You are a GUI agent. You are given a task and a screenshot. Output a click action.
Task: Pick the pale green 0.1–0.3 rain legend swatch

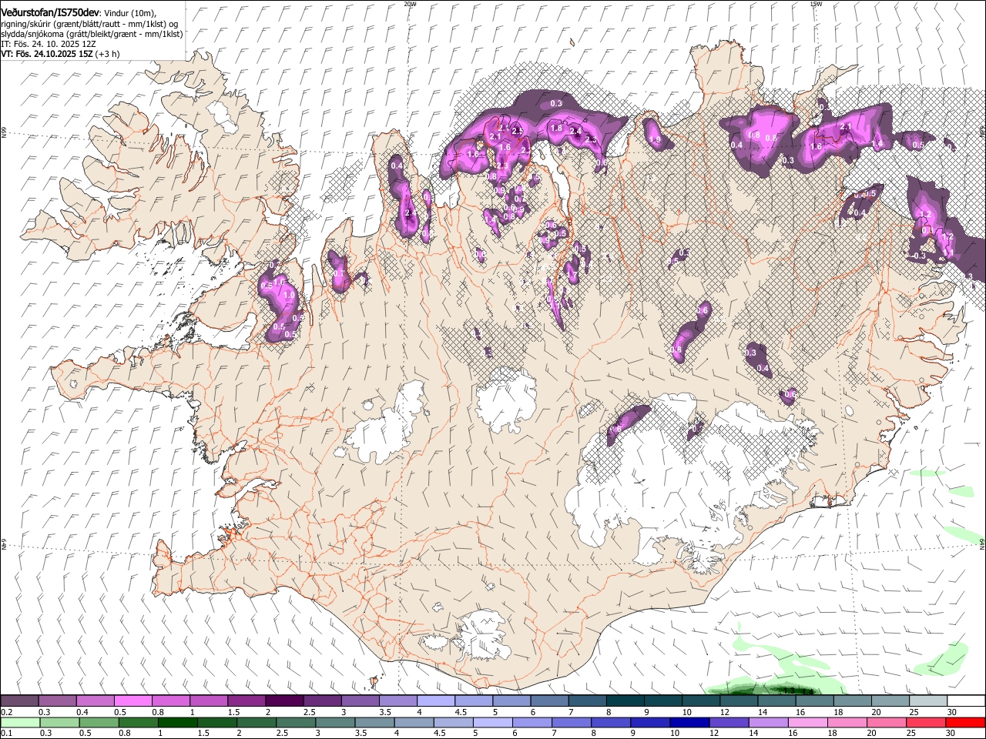point(19,722)
